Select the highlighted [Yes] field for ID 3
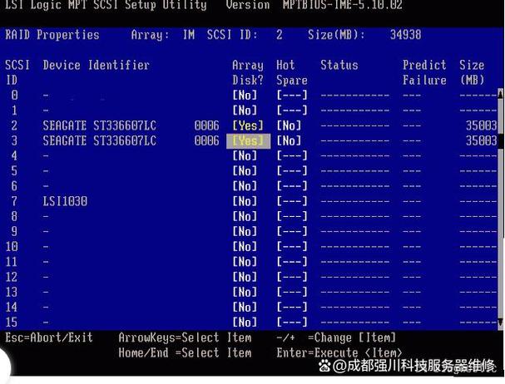The height and width of the screenshot is (384, 505). 248,141
